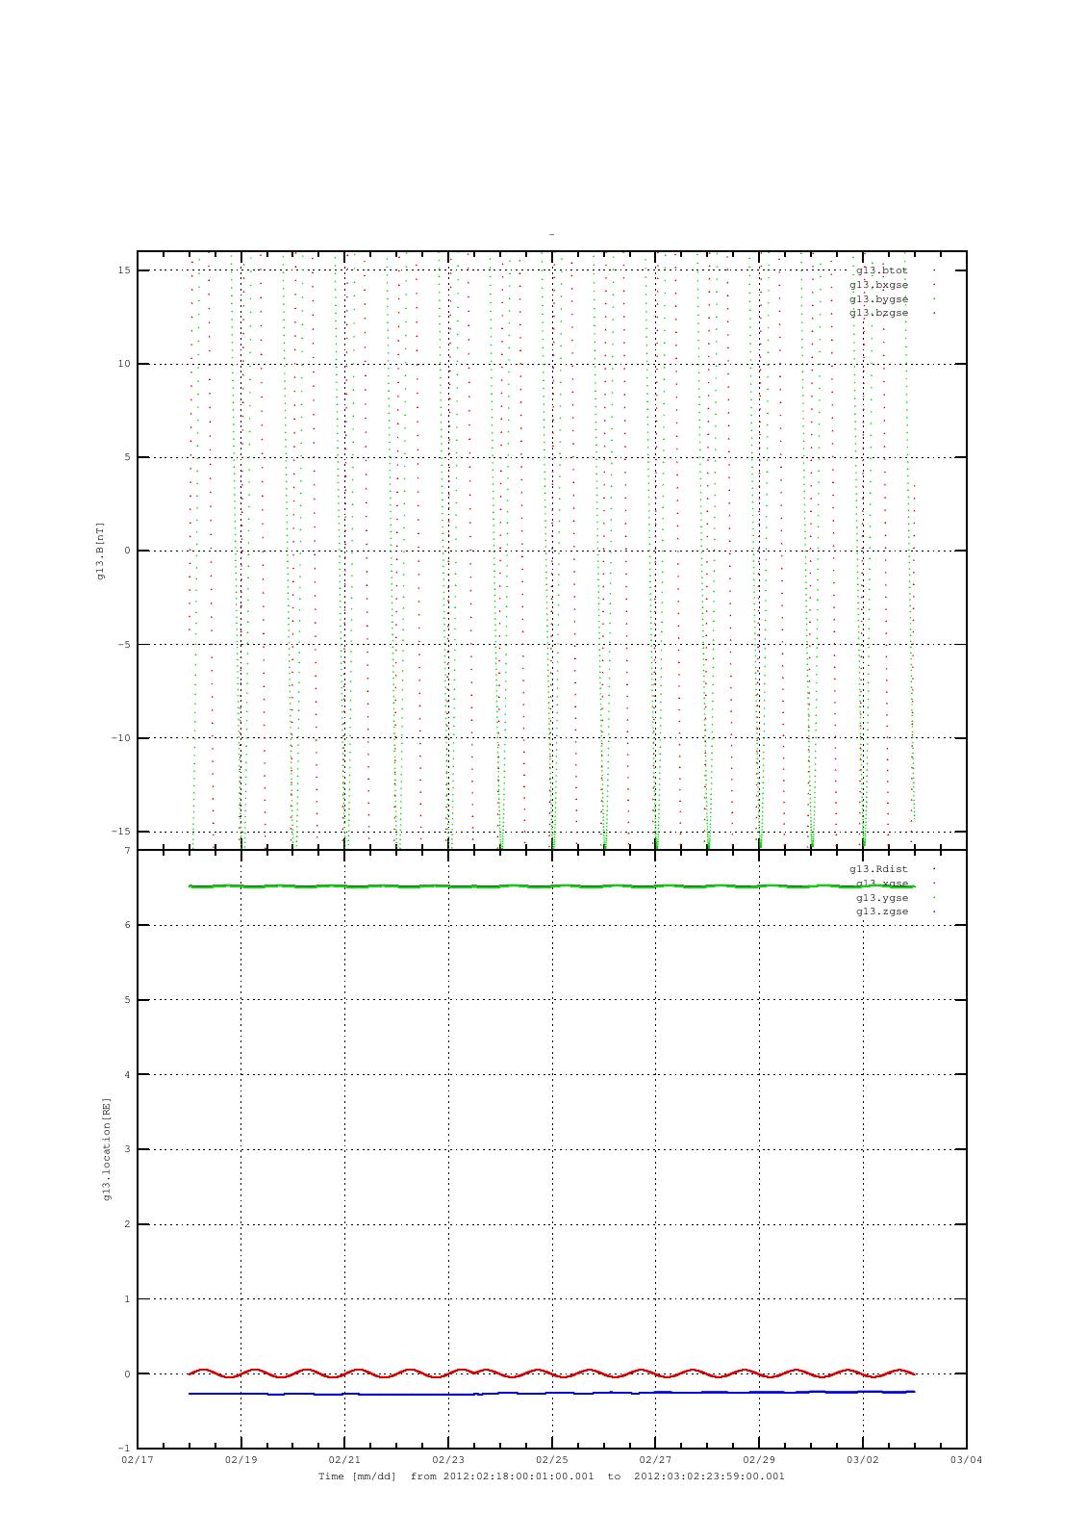The width and height of the screenshot is (1088, 1540).
Task: Click the 10 tick on magnetic field axis
Action: click(x=124, y=364)
